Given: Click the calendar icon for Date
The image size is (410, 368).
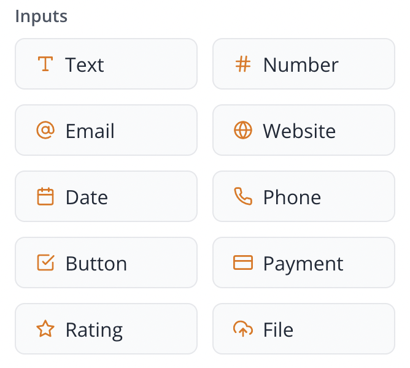Looking at the screenshot, I should click(45, 197).
